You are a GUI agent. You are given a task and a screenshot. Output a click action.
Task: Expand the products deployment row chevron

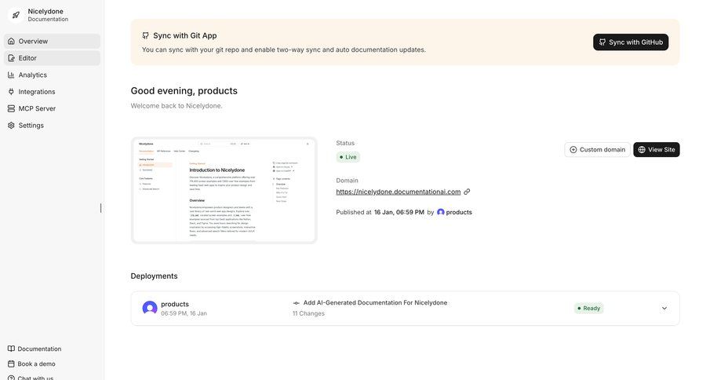click(x=664, y=309)
